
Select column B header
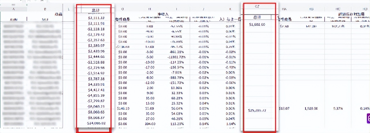(x=45, y=9)
